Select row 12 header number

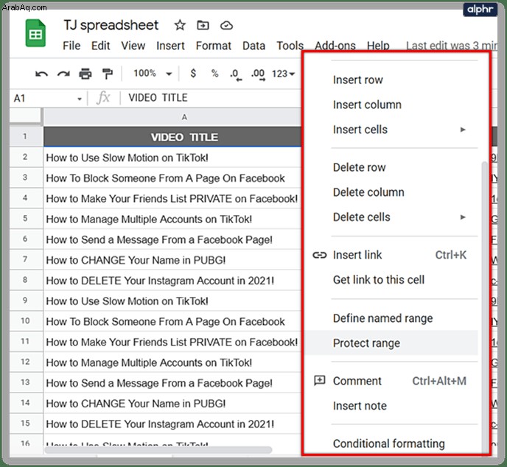click(x=26, y=362)
